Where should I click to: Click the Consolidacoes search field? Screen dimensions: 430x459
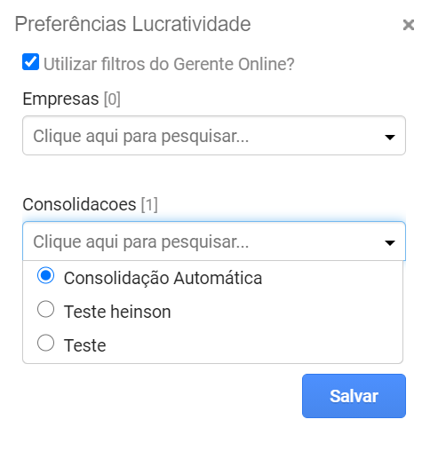(x=214, y=241)
